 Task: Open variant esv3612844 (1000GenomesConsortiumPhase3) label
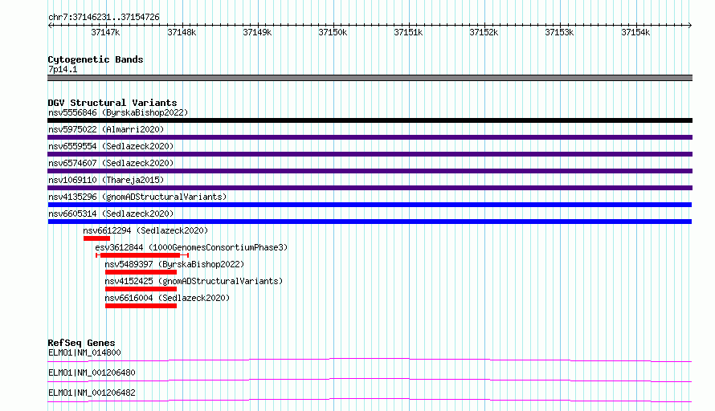point(191,247)
